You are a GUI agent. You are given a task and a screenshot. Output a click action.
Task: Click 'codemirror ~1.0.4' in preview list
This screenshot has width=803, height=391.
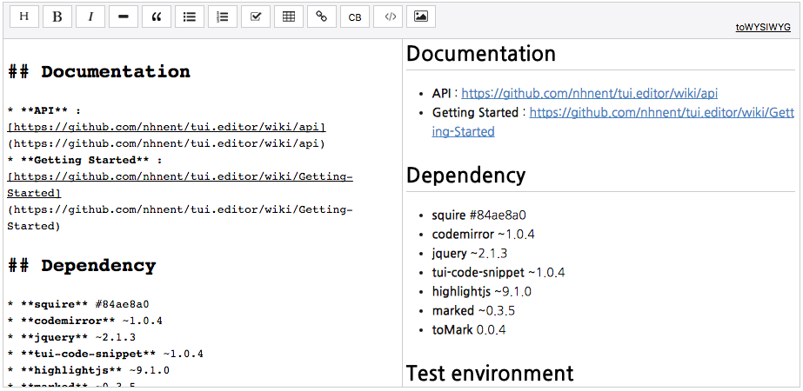tap(484, 235)
